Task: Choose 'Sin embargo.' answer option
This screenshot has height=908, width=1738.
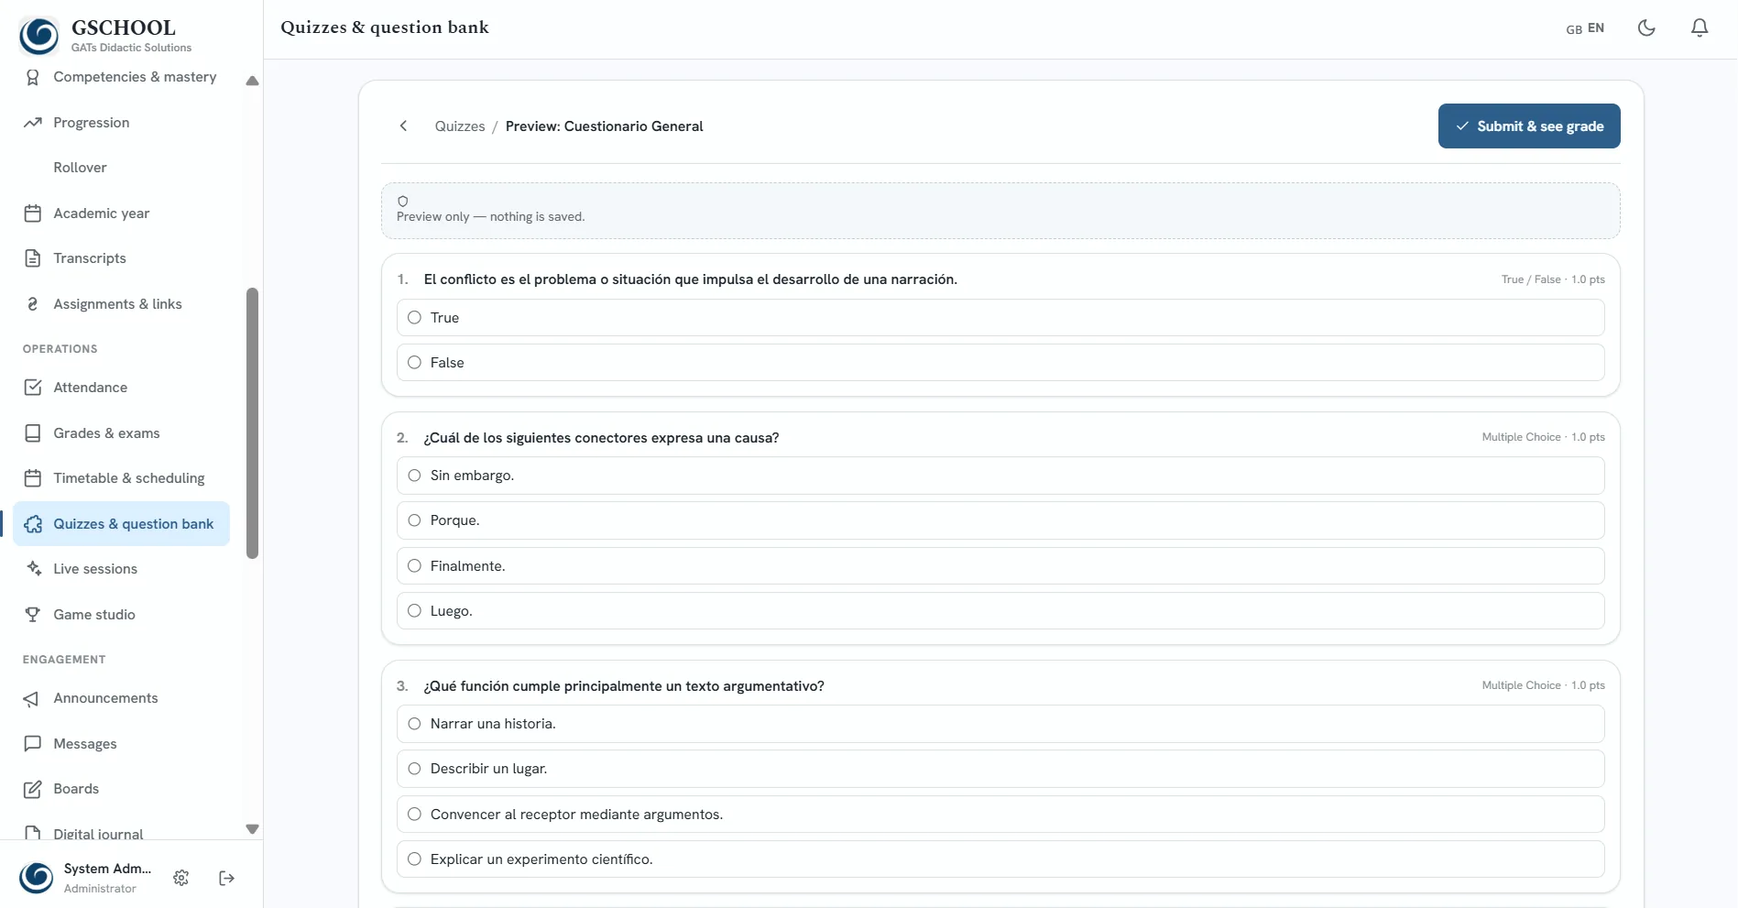Action: (x=1000, y=476)
